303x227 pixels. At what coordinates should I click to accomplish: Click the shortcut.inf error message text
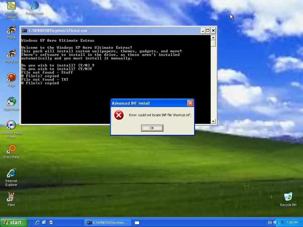click(x=160, y=115)
